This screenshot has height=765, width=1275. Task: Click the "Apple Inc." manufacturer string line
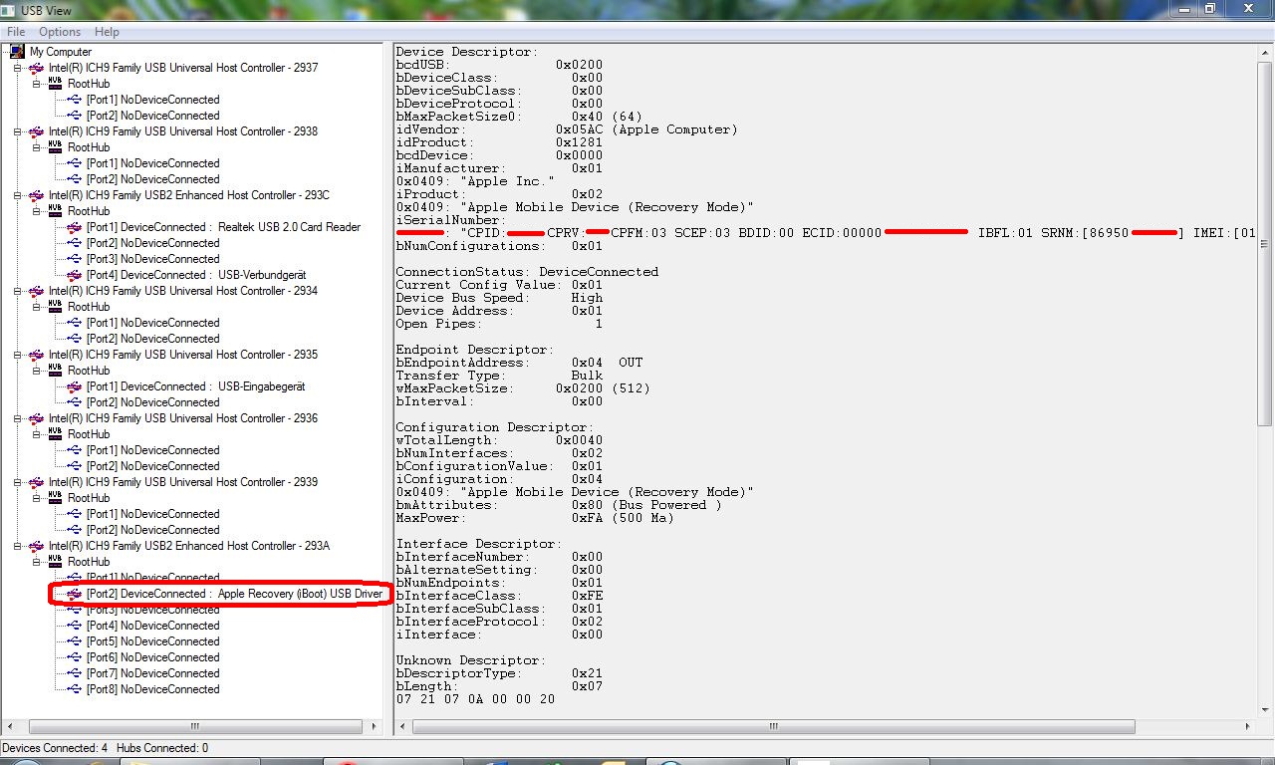click(475, 181)
